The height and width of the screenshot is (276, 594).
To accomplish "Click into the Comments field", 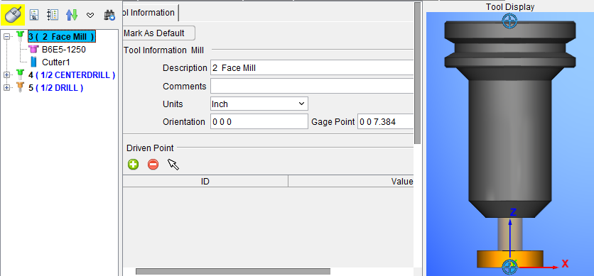I will pyautogui.click(x=312, y=86).
